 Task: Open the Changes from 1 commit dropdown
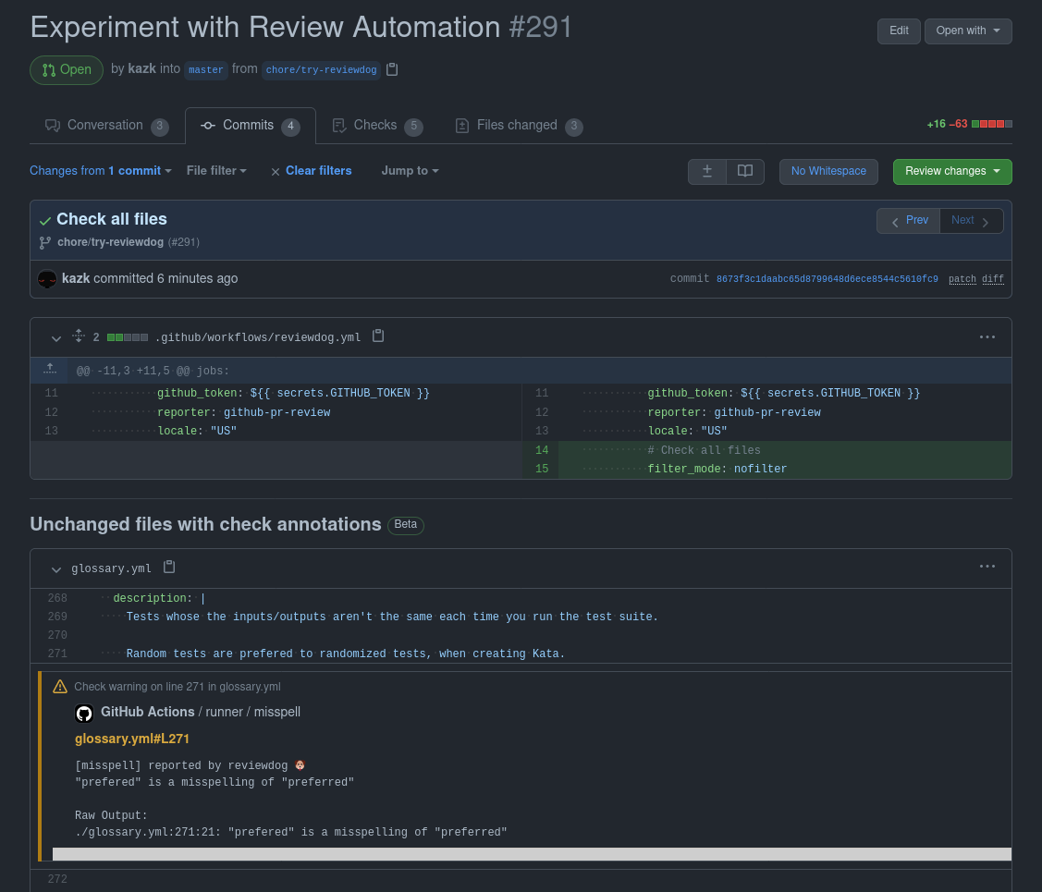pos(101,171)
